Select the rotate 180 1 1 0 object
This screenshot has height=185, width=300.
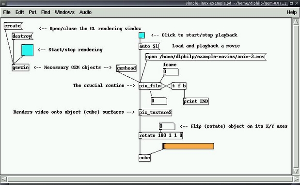(161, 135)
